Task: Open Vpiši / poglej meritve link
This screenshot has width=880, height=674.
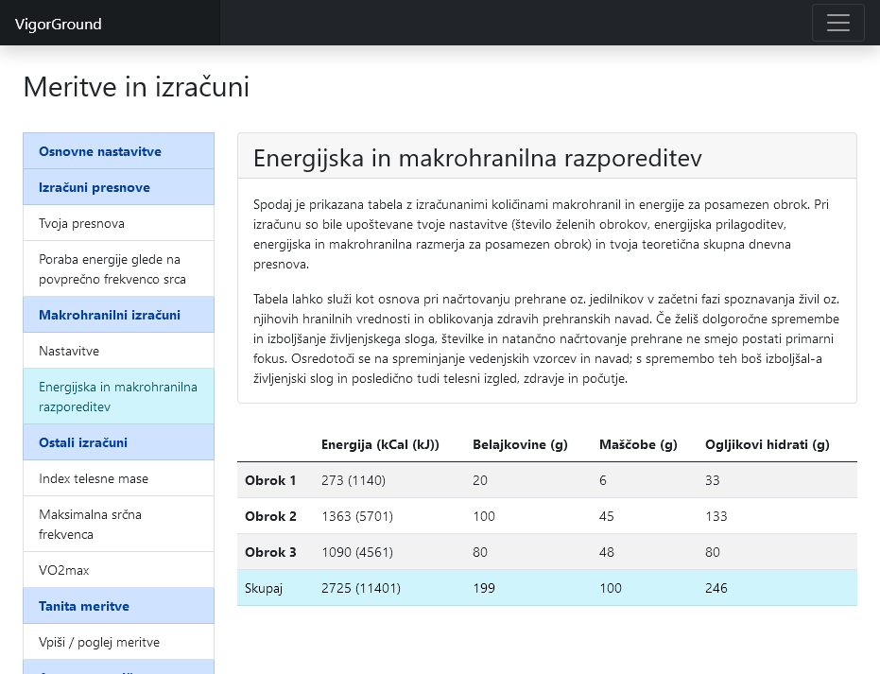Action: pyautogui.click(x=99, y=642)
